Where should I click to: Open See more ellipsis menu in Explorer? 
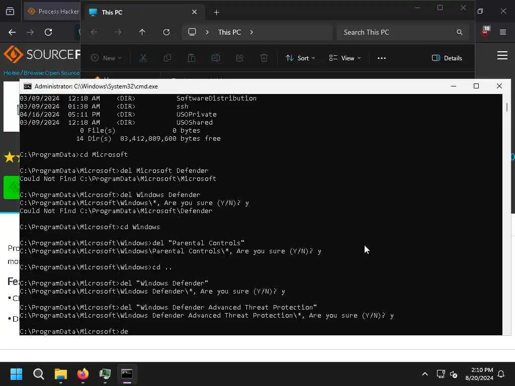coord(382,58)
